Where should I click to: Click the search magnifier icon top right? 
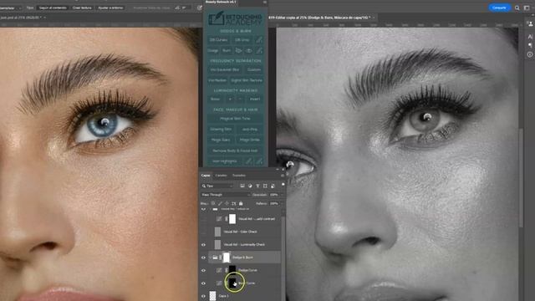coord(517,8)
